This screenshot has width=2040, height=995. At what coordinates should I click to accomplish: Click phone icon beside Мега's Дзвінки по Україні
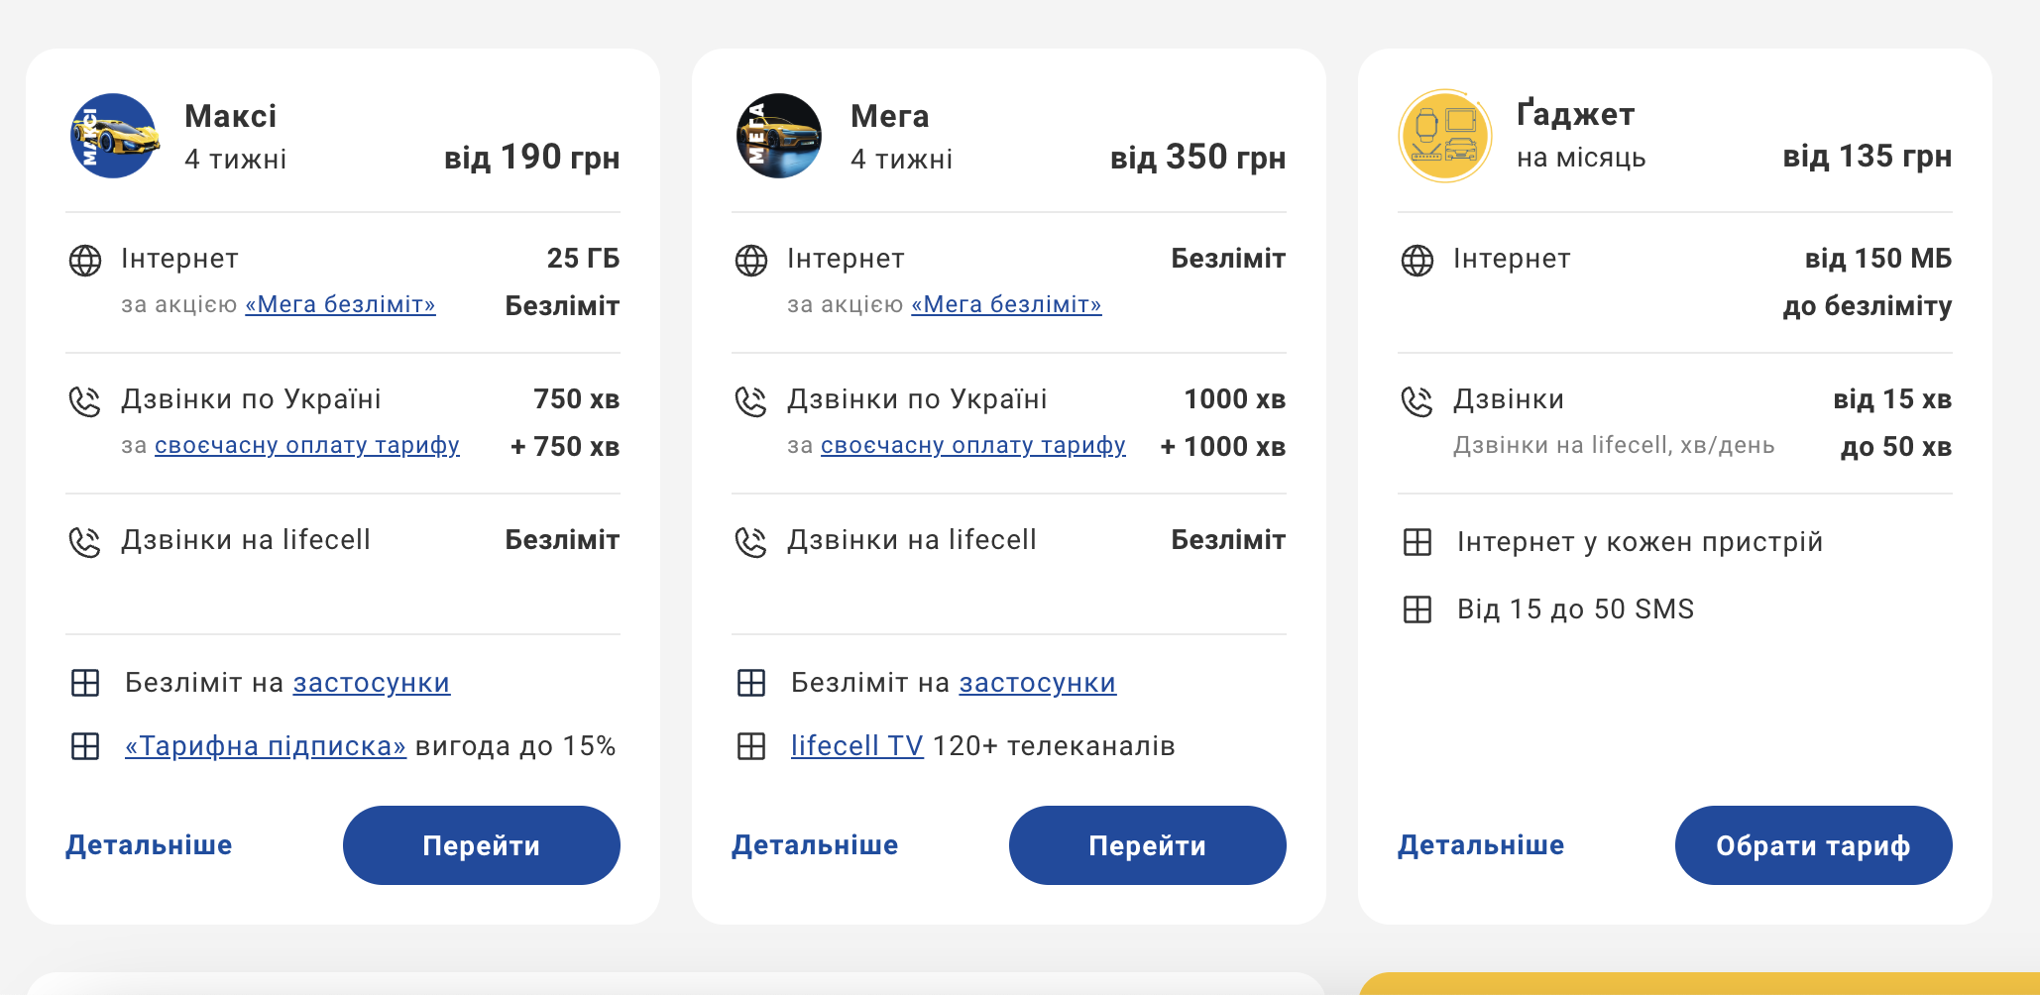pyautogui.click(x=751, y=401)
